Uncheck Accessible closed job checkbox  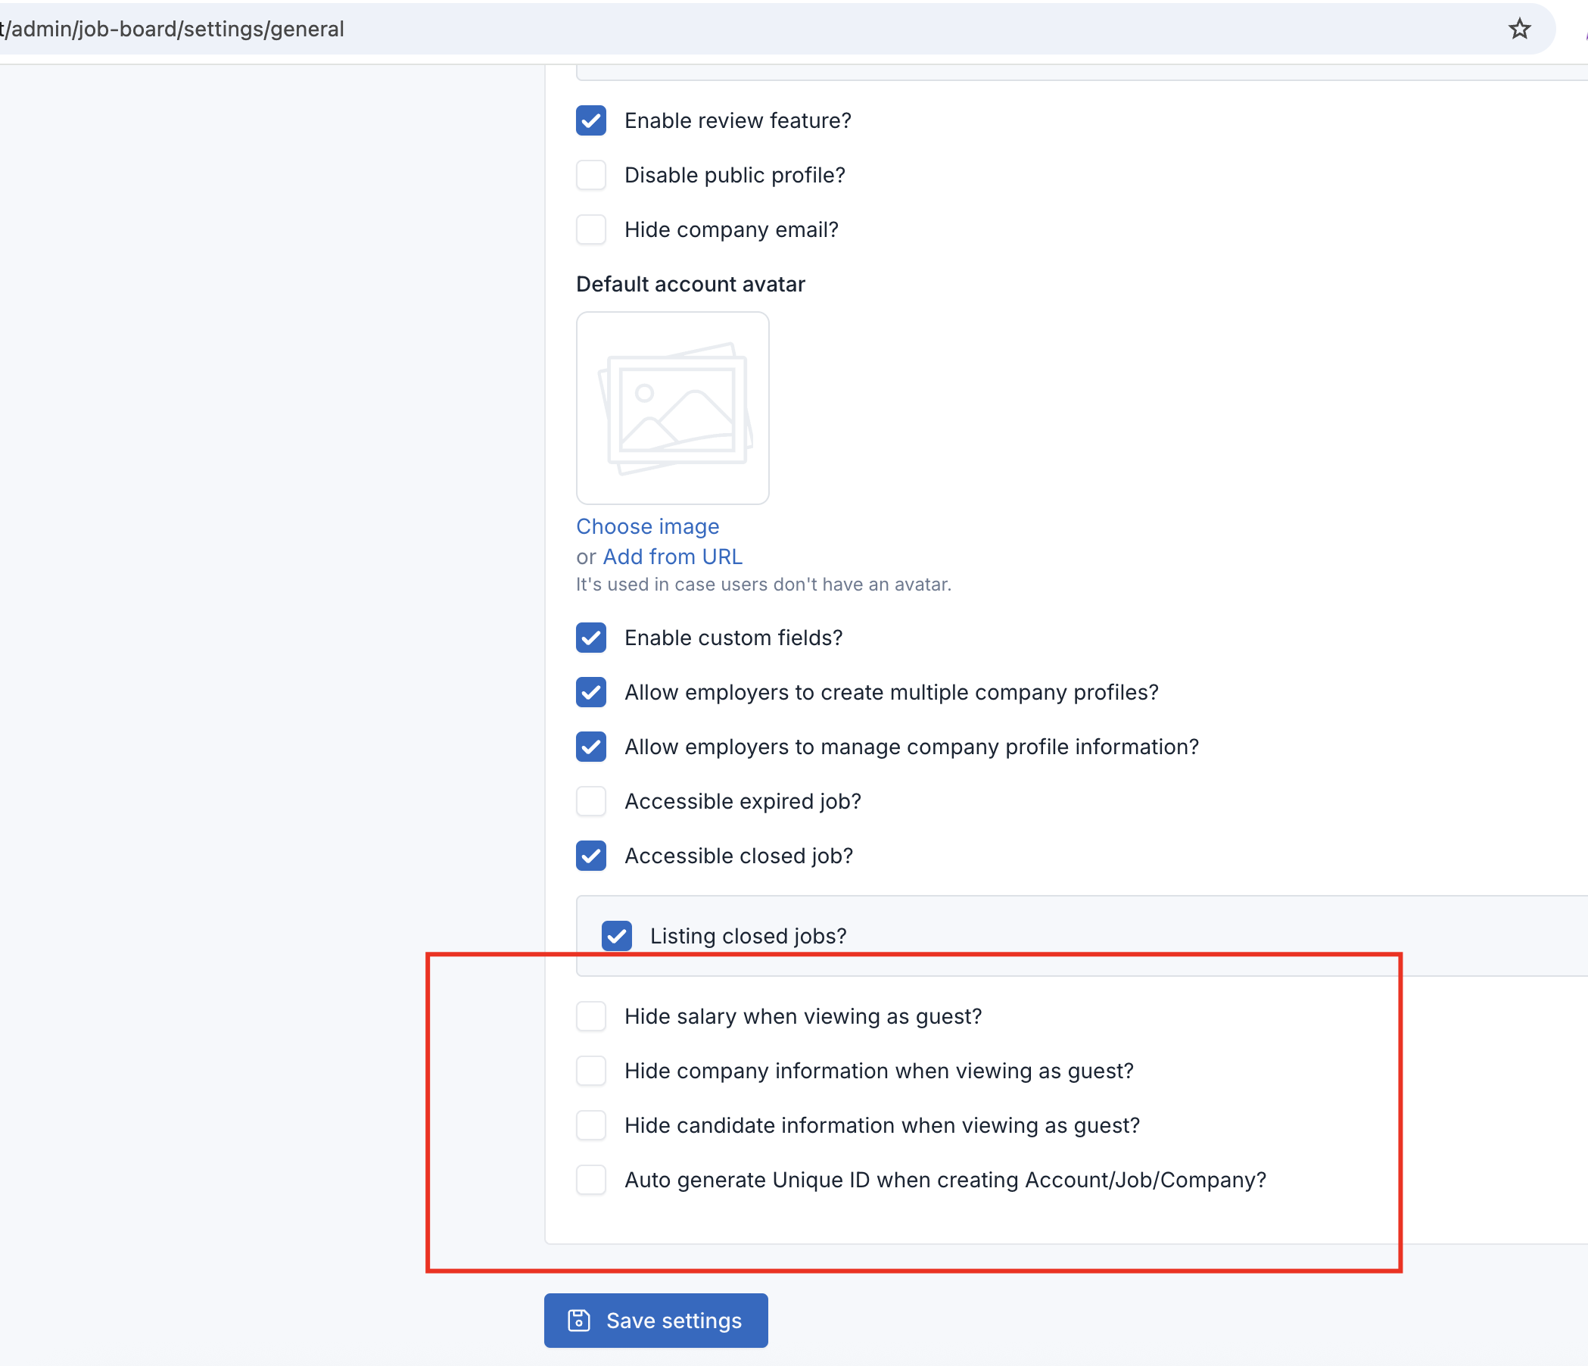[591, 856]
